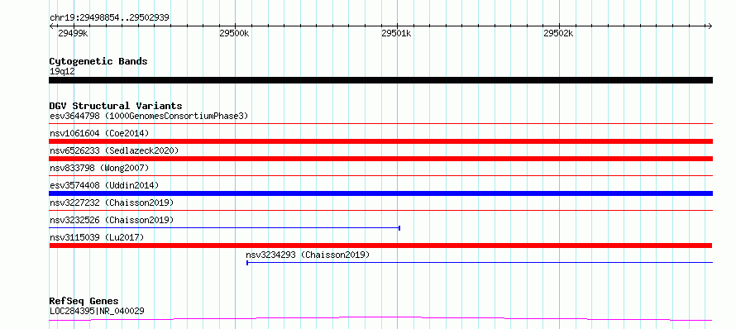Click the ruler's right arrow end
This screenshot has width=736, height=329.
[710, 26]
